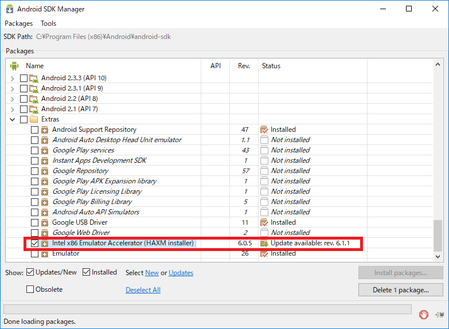Image resolution: width=449 pixels, height=329 pixels.
Task: Click the Extras folder icon
Action: (x=34, y=119)
